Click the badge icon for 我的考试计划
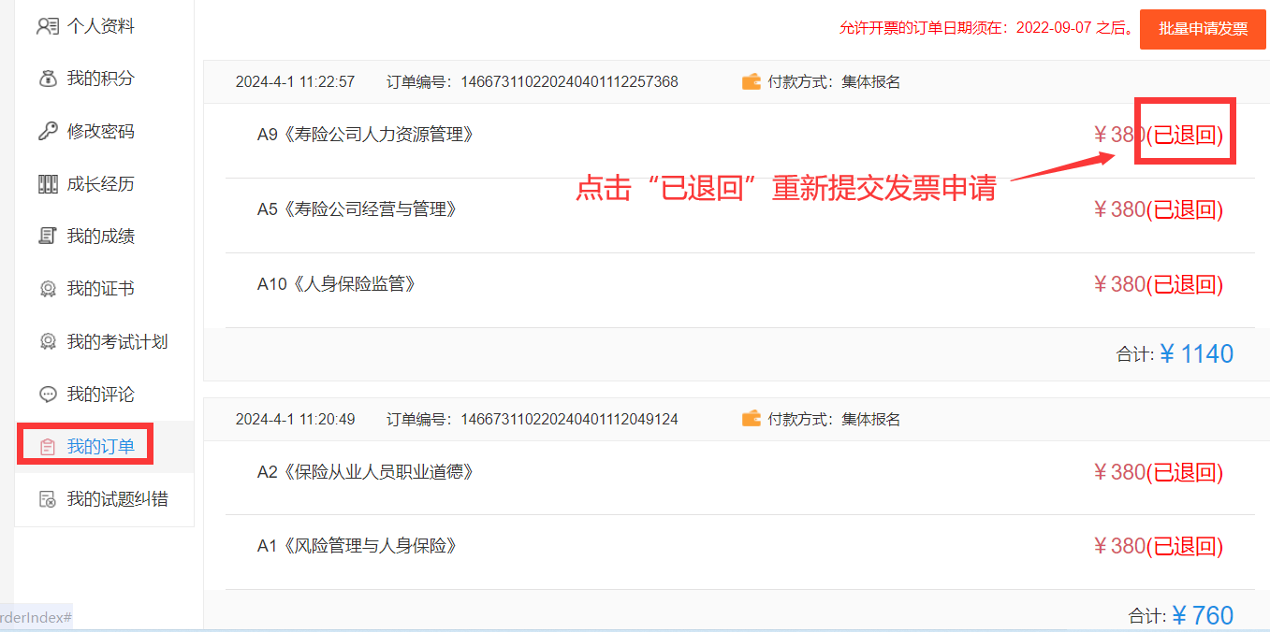 pos(48,341)
